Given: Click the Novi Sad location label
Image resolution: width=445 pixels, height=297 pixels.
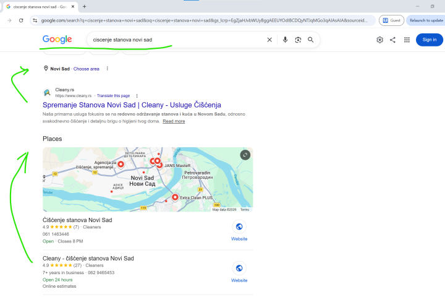Looking at the screenshot, I should tap(60, 69).
